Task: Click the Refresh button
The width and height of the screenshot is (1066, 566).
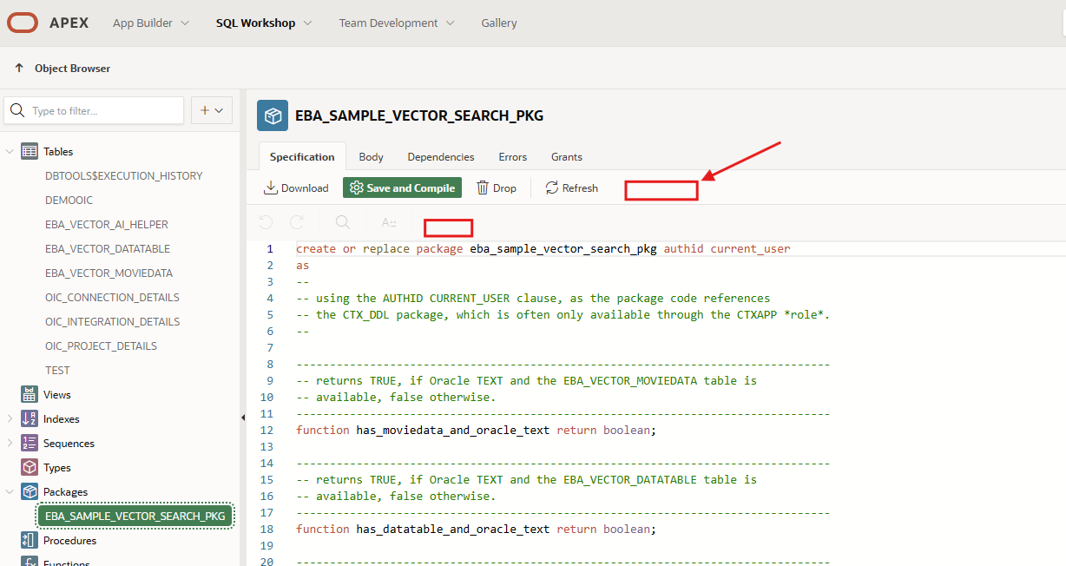Action: point(571,188)
